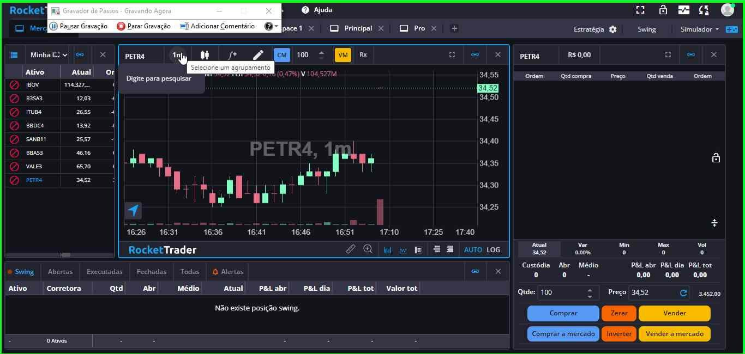The height and width of the screenshot is (354, 745).
Task: Click the Qtde quantity input field
Action: [568, 293]
